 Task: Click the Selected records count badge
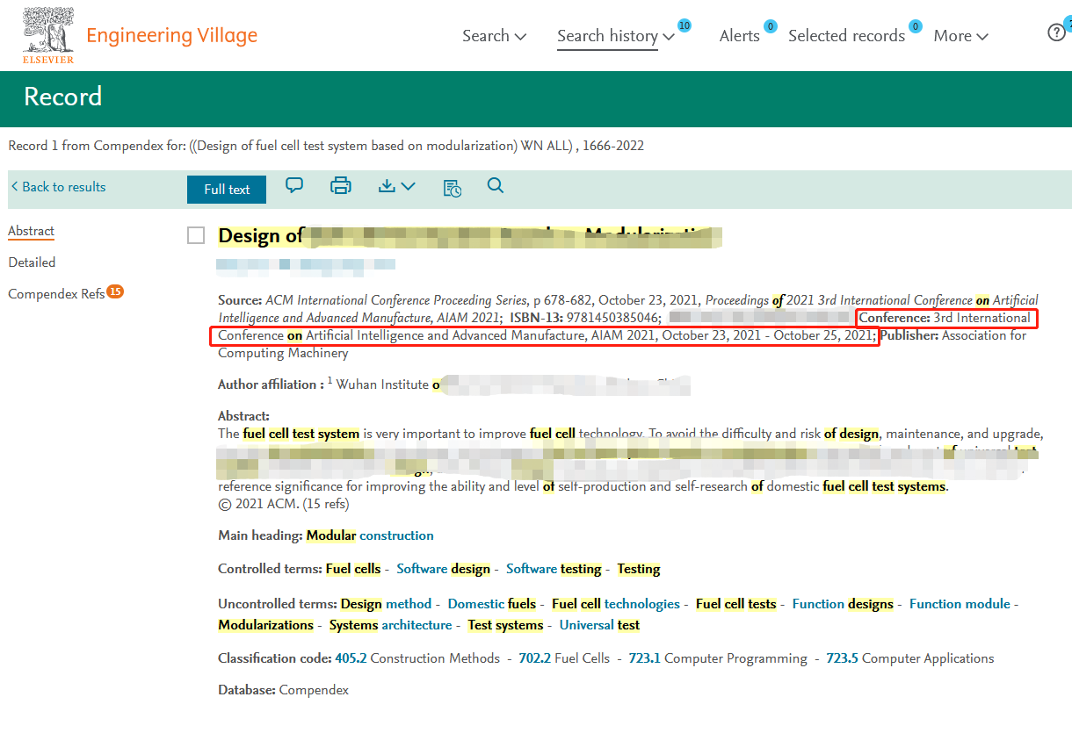point(916,26)
